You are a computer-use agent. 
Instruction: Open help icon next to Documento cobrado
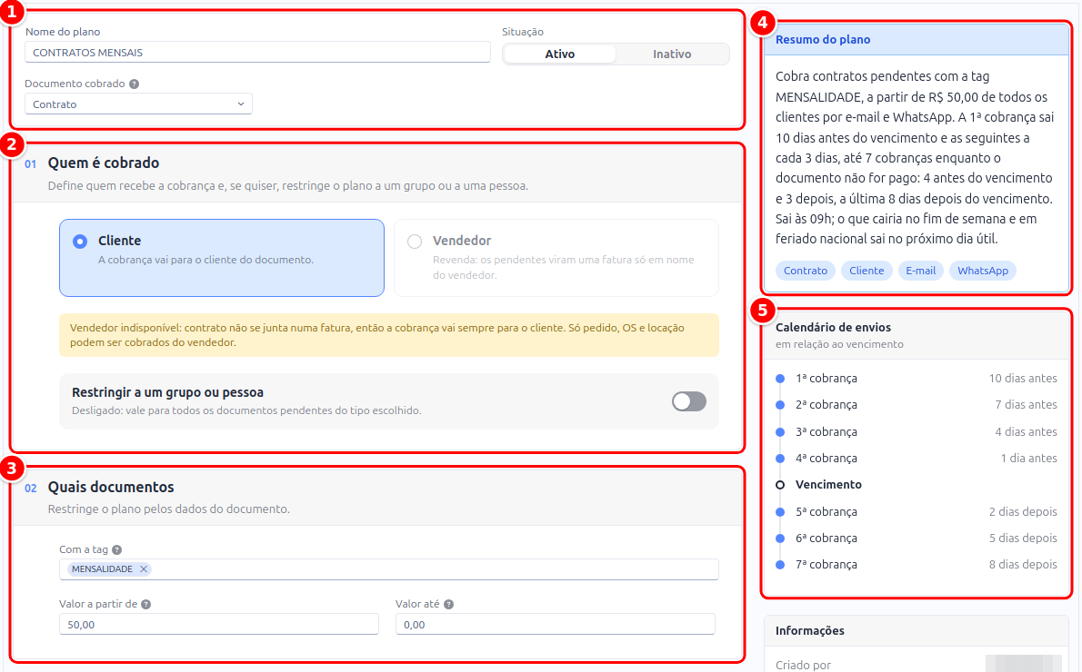click(x=134, y=84)
